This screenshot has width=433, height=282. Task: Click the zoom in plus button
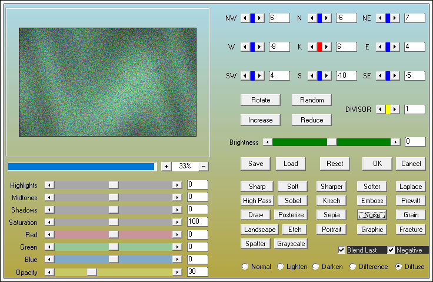tap(166, 167)
